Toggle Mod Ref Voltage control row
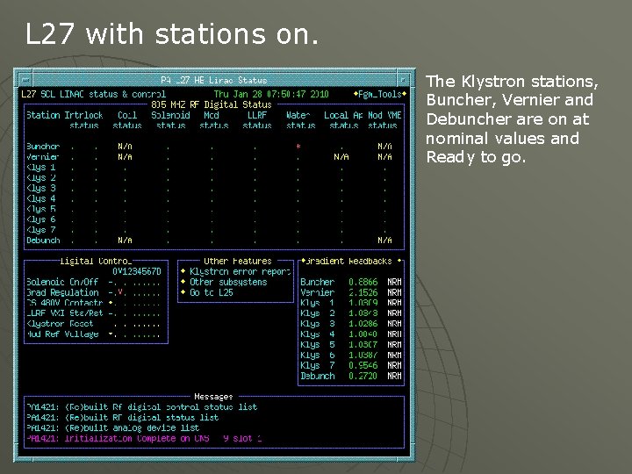This screenshot has width=632, height=474. tap(93, 334)
